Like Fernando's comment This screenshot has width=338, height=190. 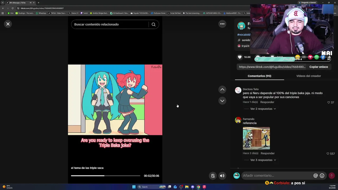[328, 154]
